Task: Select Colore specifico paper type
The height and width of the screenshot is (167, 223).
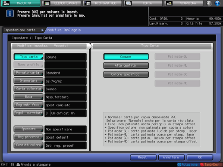Action: point(126,74)
